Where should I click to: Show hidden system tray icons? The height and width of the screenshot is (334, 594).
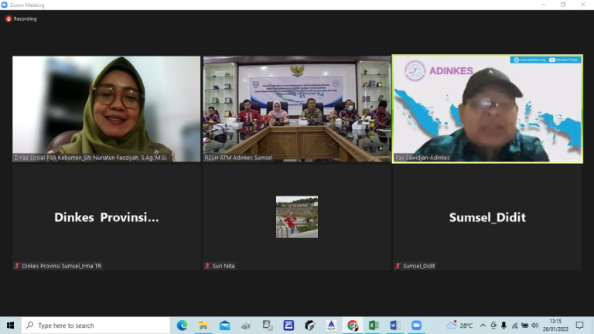pos(483,325)
